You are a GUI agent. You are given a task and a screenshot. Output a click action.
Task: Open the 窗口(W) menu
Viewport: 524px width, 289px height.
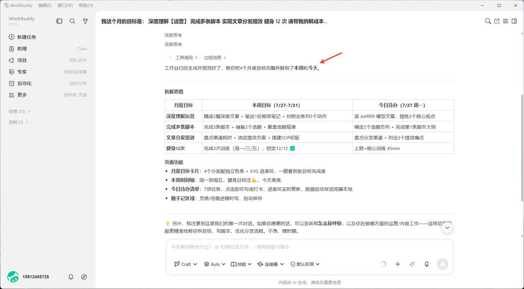65,5
